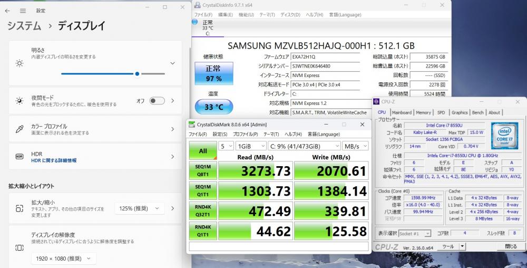This screenshot has height=268, width=527.
Task: Open the 1GiB test size dropdown
Action: click(251, 146)
